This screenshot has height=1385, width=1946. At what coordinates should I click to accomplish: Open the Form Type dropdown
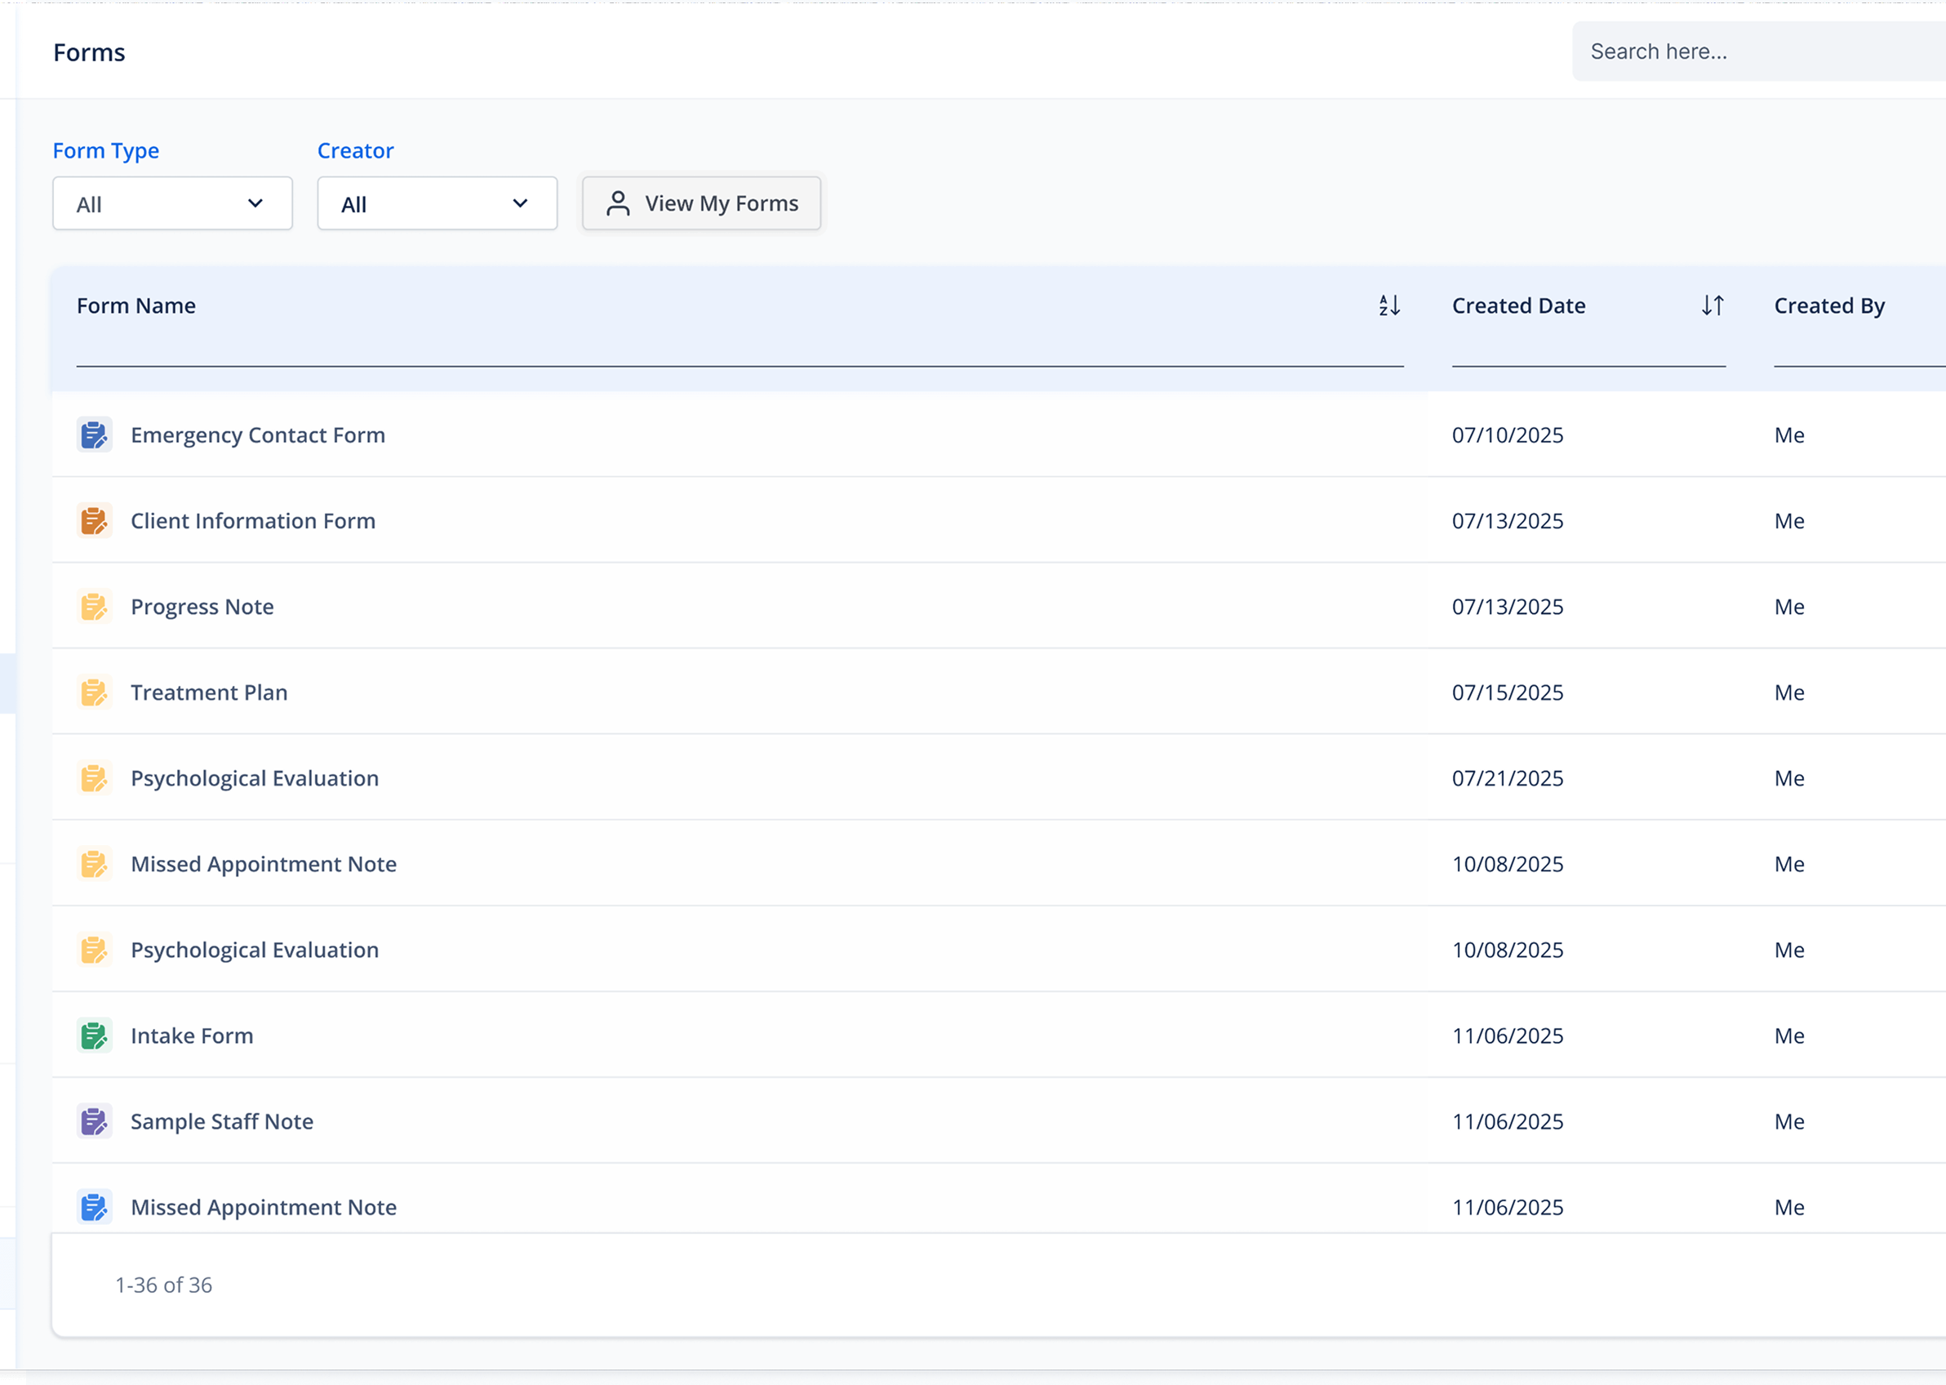coord(172,204)
